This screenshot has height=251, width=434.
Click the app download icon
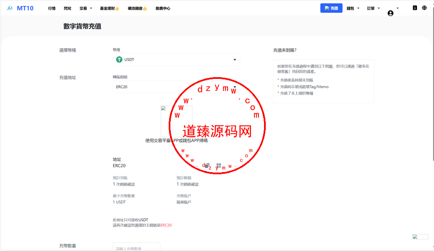click(415, 8)
